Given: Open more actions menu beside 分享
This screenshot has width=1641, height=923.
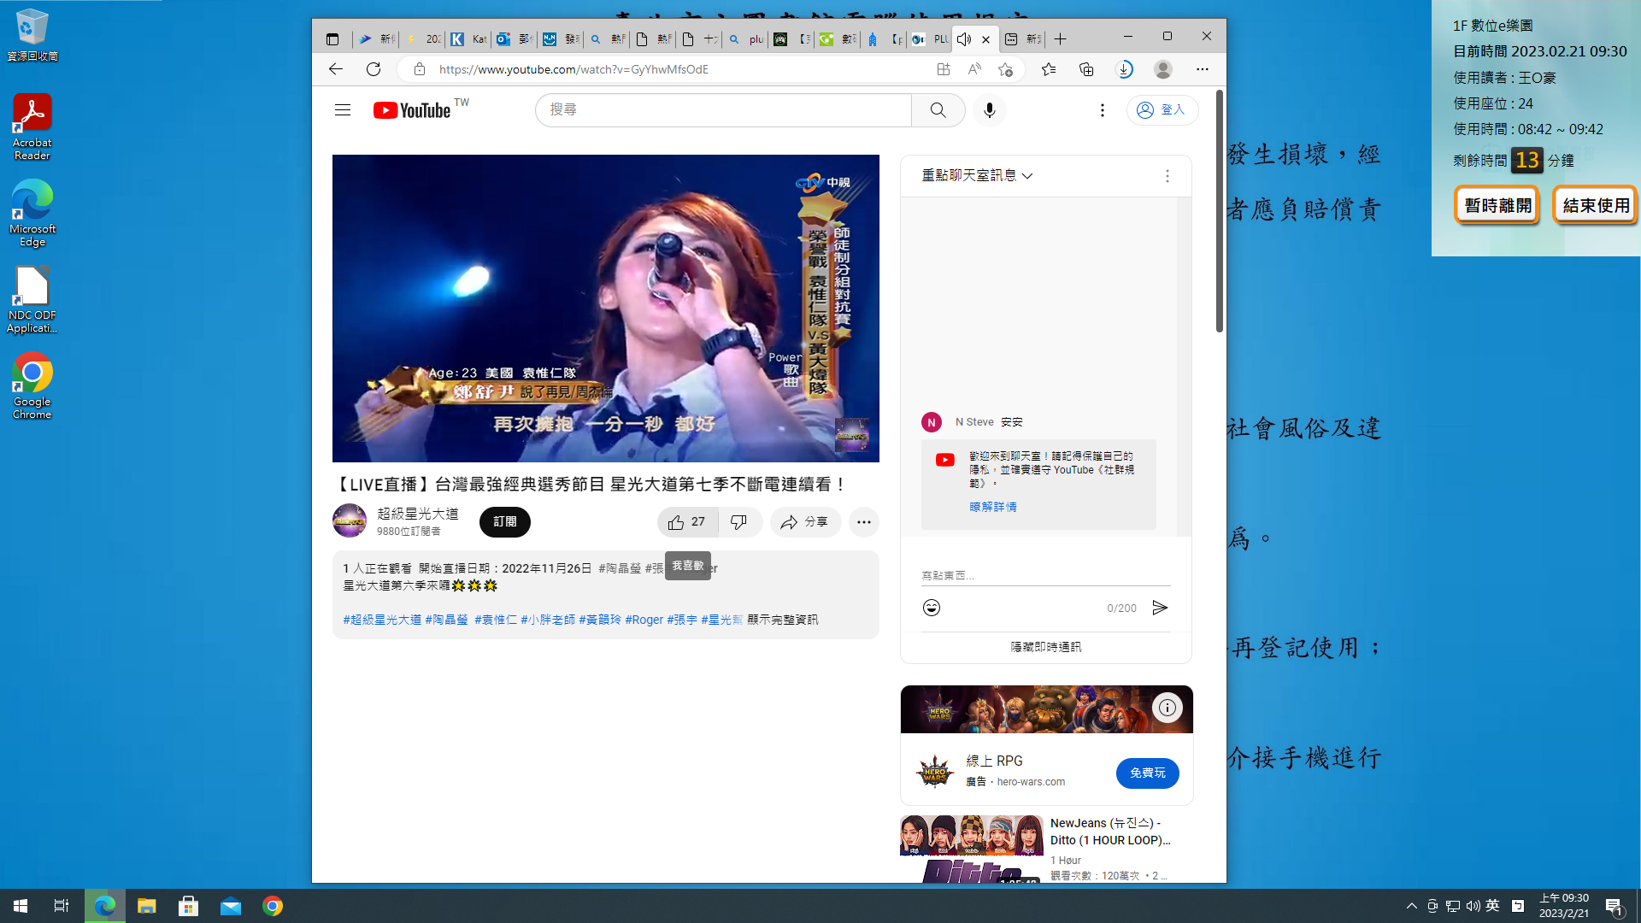Looking at the screenshot, I should coord(863,522).
